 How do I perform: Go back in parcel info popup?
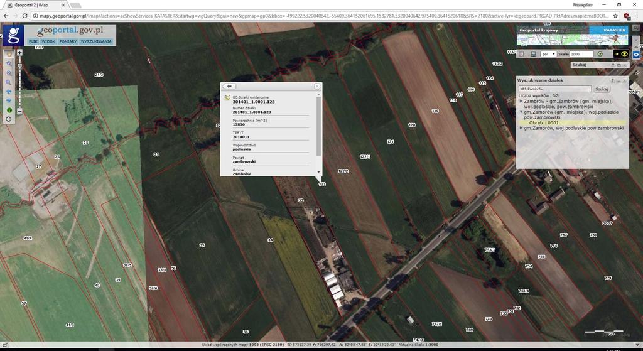229,87
